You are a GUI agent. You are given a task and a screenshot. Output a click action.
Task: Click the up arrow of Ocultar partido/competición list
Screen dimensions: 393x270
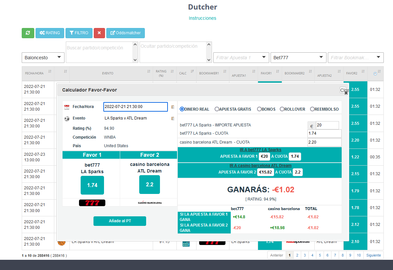tap(209, 45)
